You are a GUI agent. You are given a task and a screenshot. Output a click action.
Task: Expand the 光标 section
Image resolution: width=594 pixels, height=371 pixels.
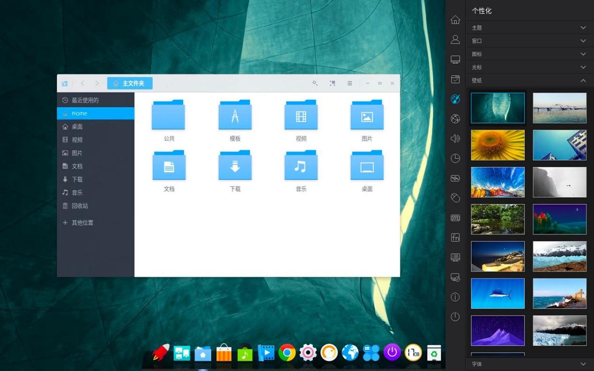tap(529, 67)
